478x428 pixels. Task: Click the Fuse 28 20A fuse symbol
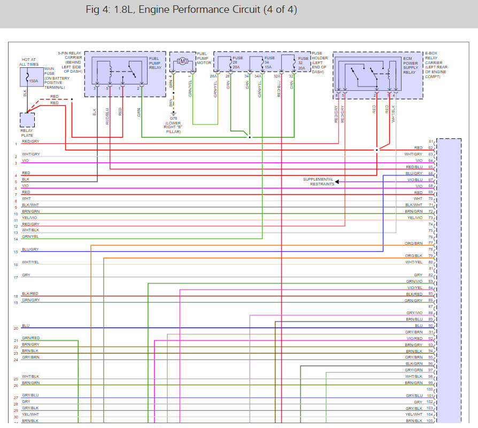(x=231, y=63)
